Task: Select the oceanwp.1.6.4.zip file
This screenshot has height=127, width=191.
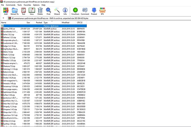Action: click(11, 86)
